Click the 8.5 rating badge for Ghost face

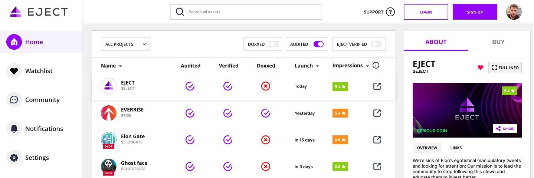(340, 167)
